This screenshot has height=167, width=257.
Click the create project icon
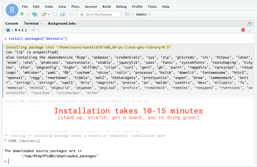[x=35, y=14]
